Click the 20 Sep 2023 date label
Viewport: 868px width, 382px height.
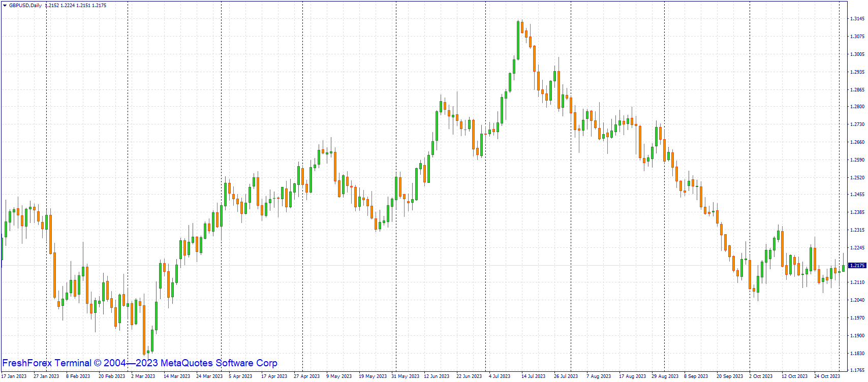point(729,376)
